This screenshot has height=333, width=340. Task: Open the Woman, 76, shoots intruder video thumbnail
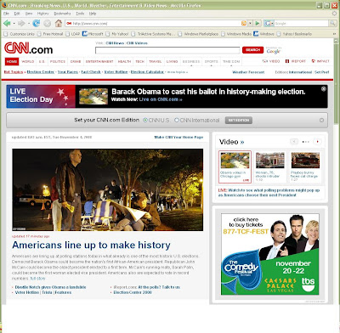pos(270,161)
